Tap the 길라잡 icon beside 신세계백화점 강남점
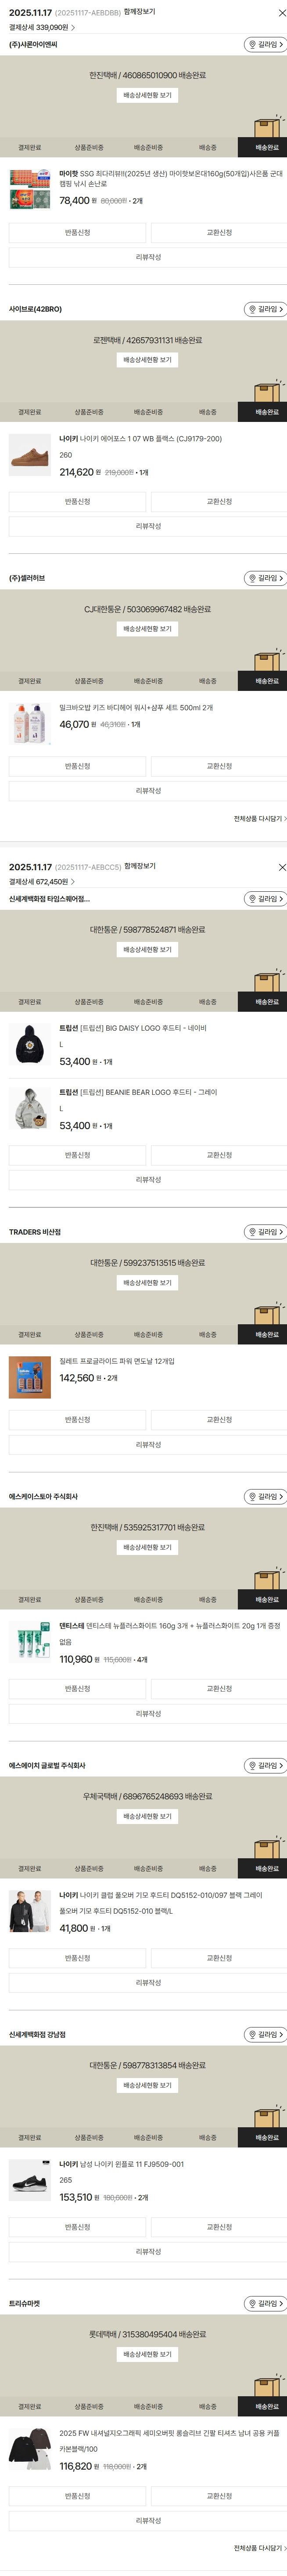Viewport: 287px width, 2576px height. coord(265,2007)
